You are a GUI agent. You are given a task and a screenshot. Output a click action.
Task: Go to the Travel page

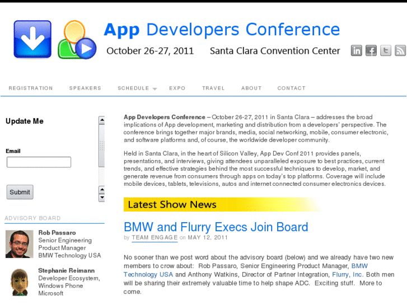(x=213, y=88)
